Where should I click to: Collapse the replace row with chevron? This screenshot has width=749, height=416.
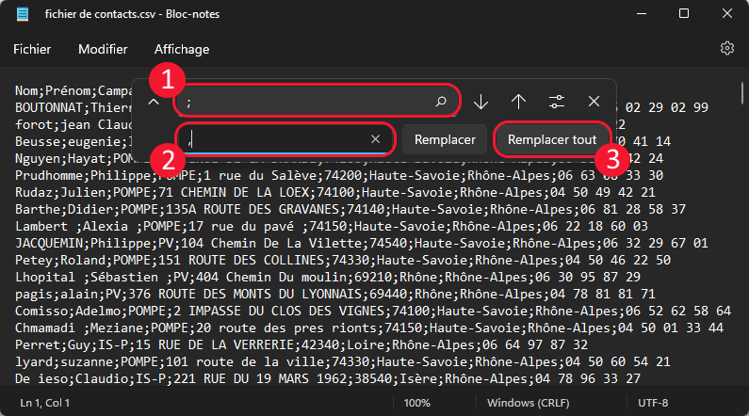[x=153, y=102]
